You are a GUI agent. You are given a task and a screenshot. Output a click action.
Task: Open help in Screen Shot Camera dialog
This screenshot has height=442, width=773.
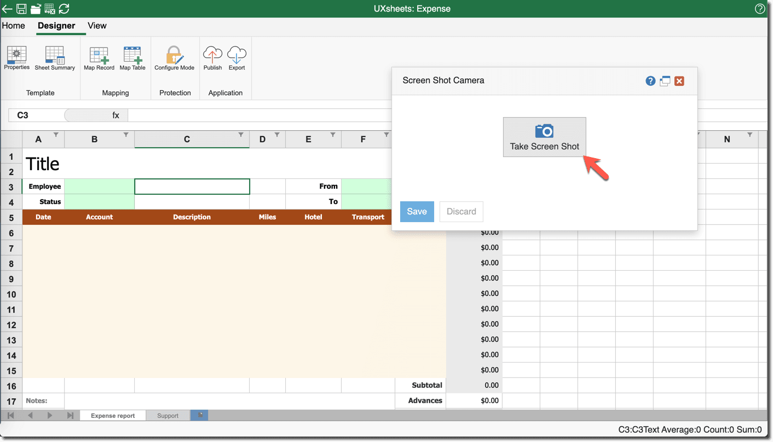point(650,81)
